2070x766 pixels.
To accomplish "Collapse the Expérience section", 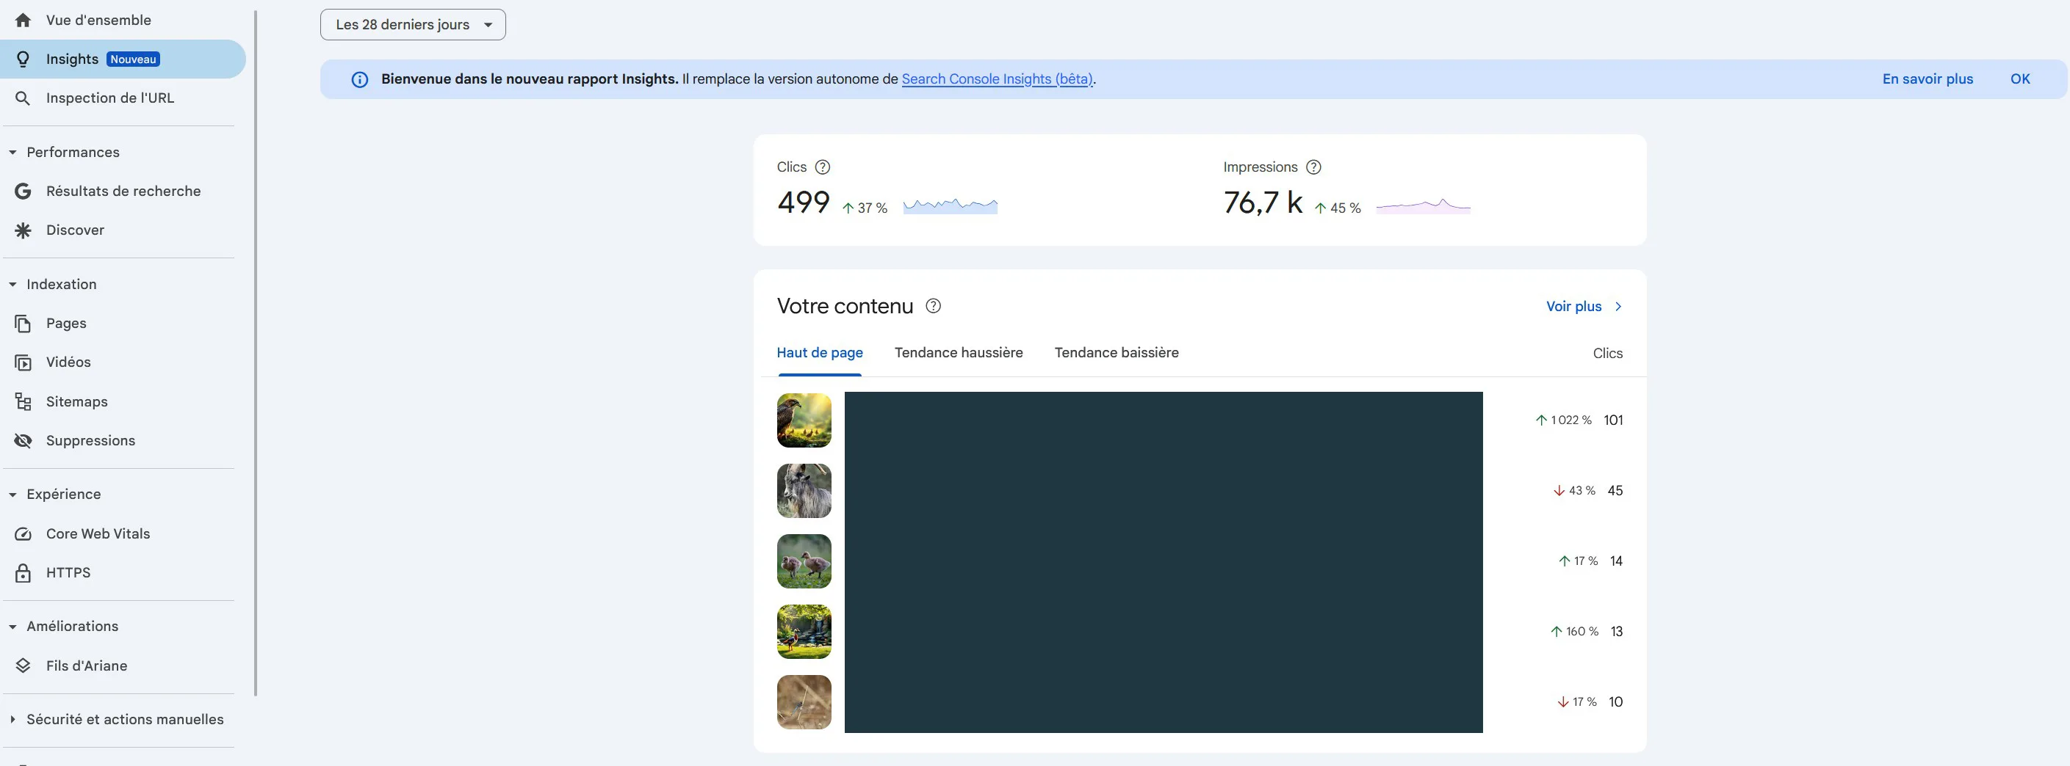I will pos(13,495).
